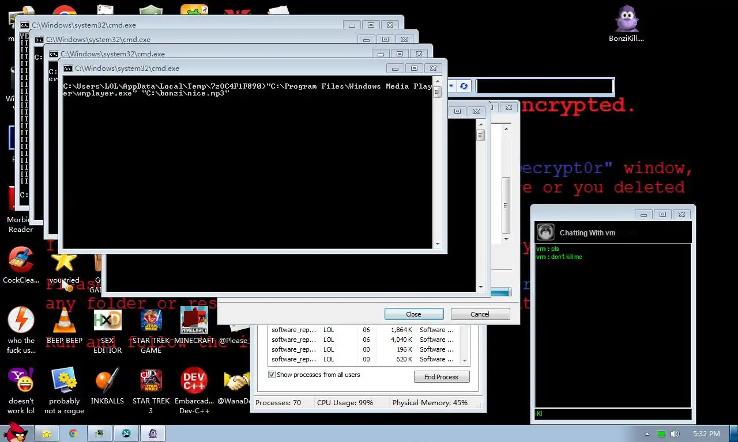The height and width of the screenshot is (442, 738).
Task: Click front cmd window scrollbar down arrow
Action: [x=438, y=243]
